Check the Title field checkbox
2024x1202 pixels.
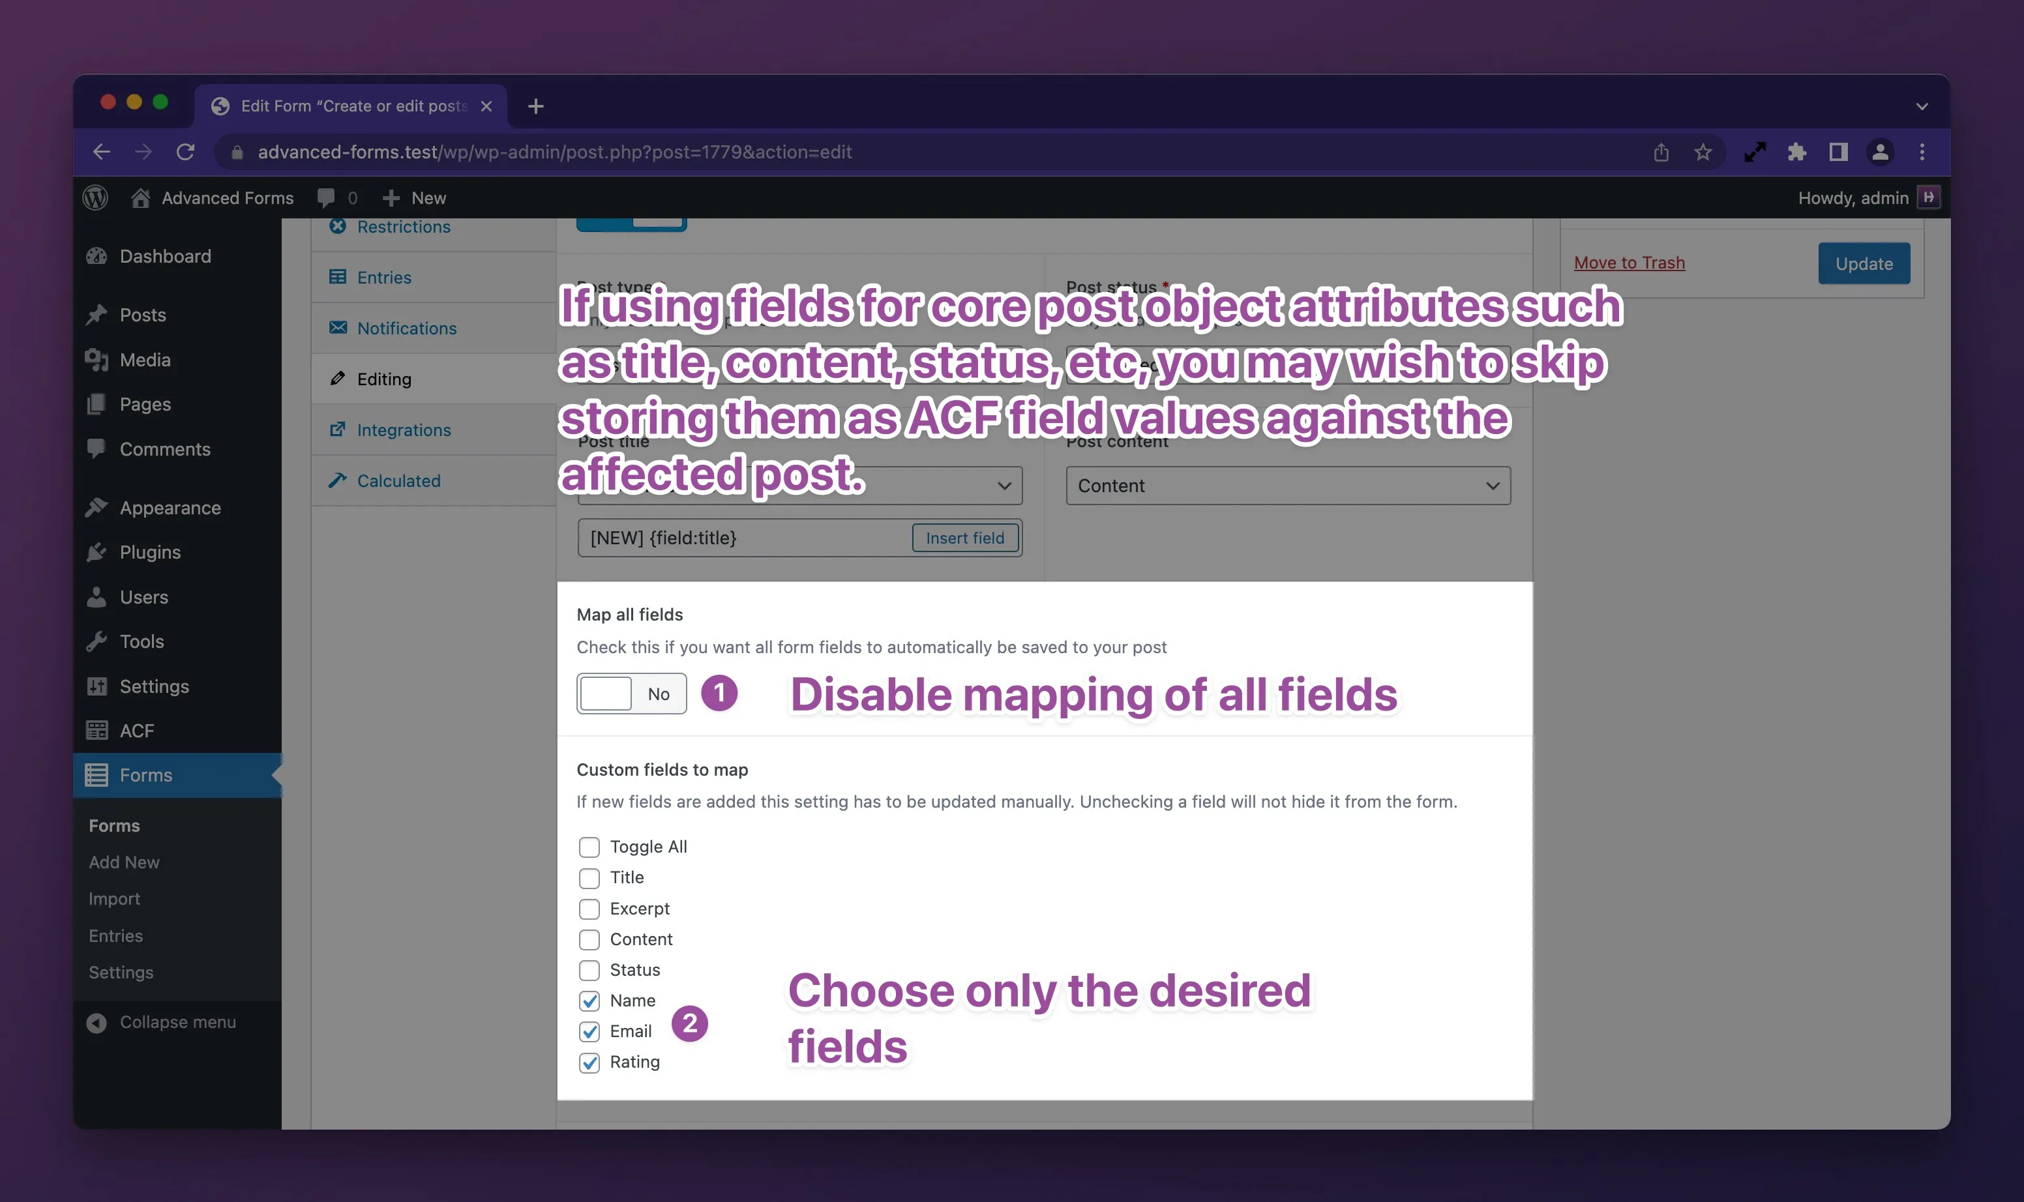pos(589,878)
